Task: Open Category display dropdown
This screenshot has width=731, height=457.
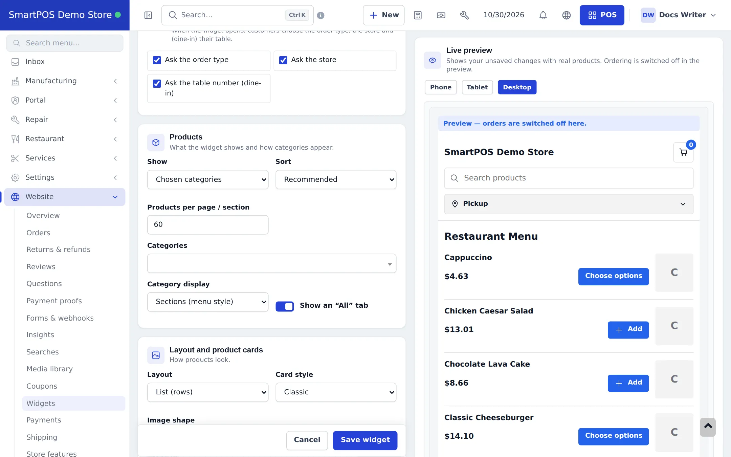Action: 208,302
